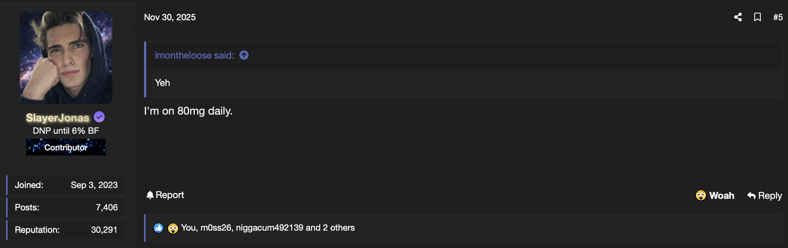Open the post permalink #5
The width and height of the screenshot is (788, 248).
coord(778,17)
